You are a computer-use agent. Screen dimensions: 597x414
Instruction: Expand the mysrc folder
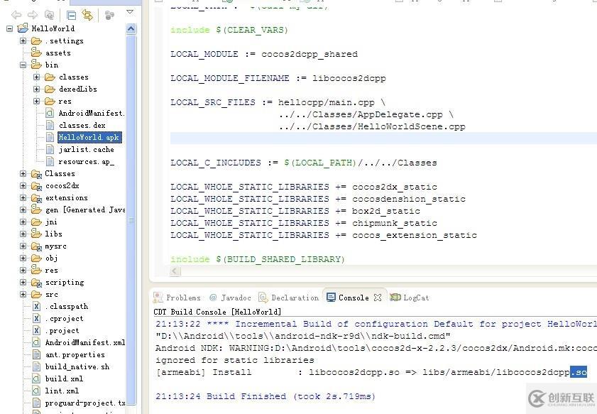[x=23, y=246]
